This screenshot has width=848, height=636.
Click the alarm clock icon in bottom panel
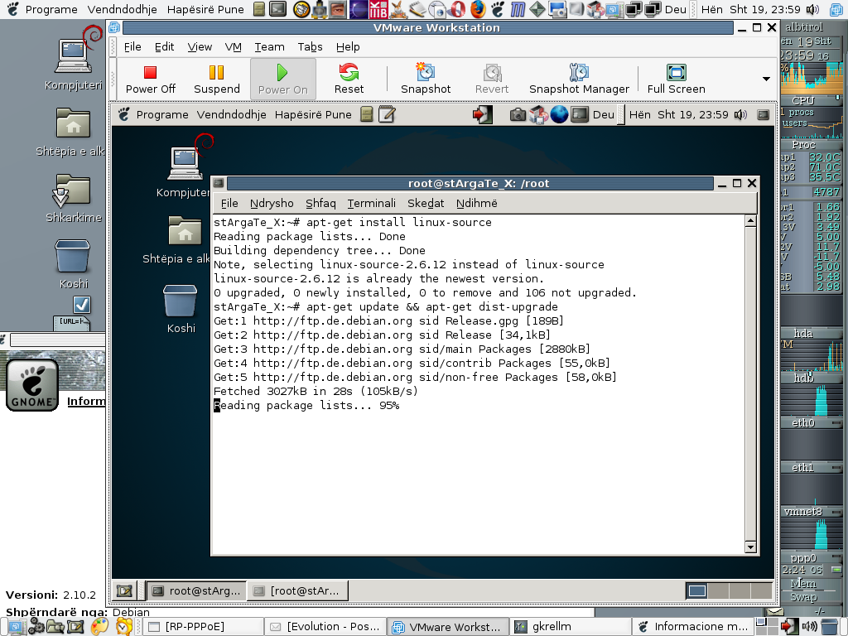click(x=123, y=626)
